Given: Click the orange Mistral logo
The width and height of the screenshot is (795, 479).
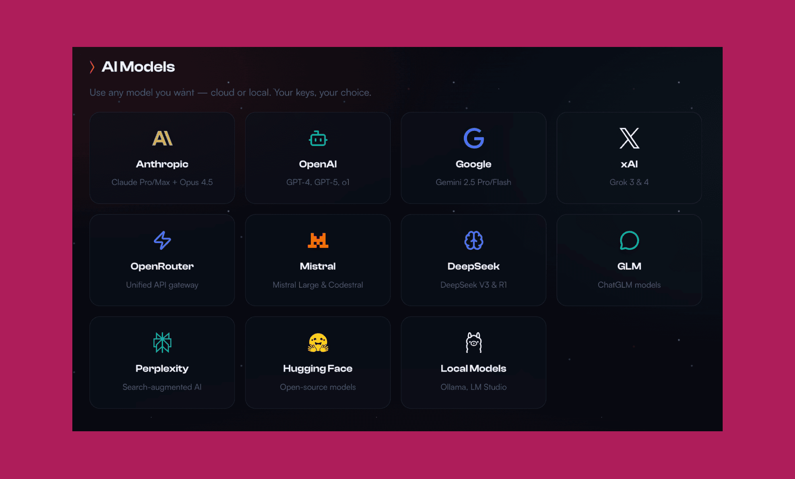Looking at the screenshot, I should pyautogui.click(x=318, y=240).
